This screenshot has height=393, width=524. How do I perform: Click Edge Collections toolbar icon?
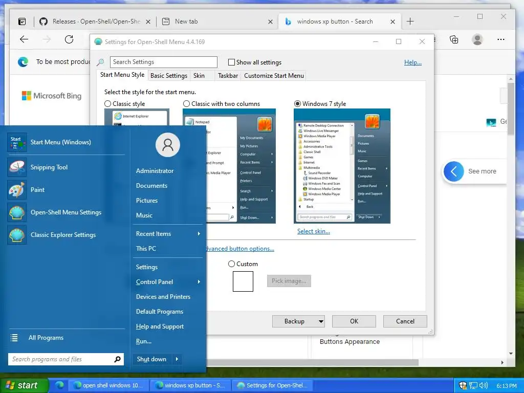click(x=454, y=39)
